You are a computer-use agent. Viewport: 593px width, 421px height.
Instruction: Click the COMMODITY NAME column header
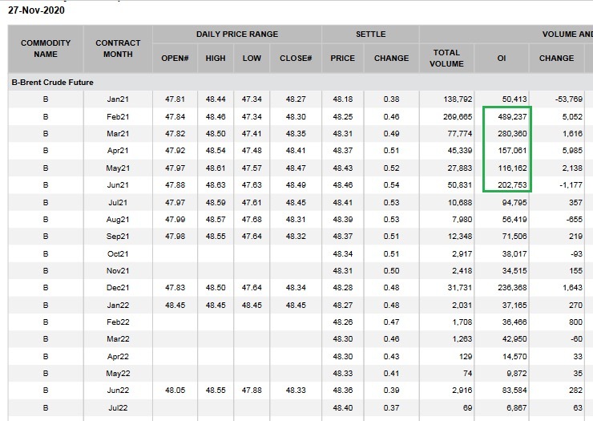(x=46, y=48)
